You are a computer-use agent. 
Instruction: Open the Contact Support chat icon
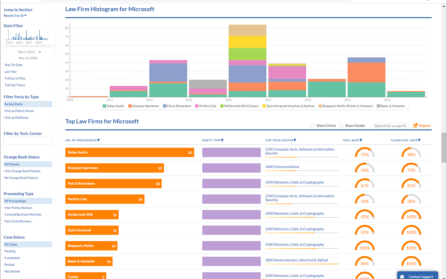pos(402,277)
